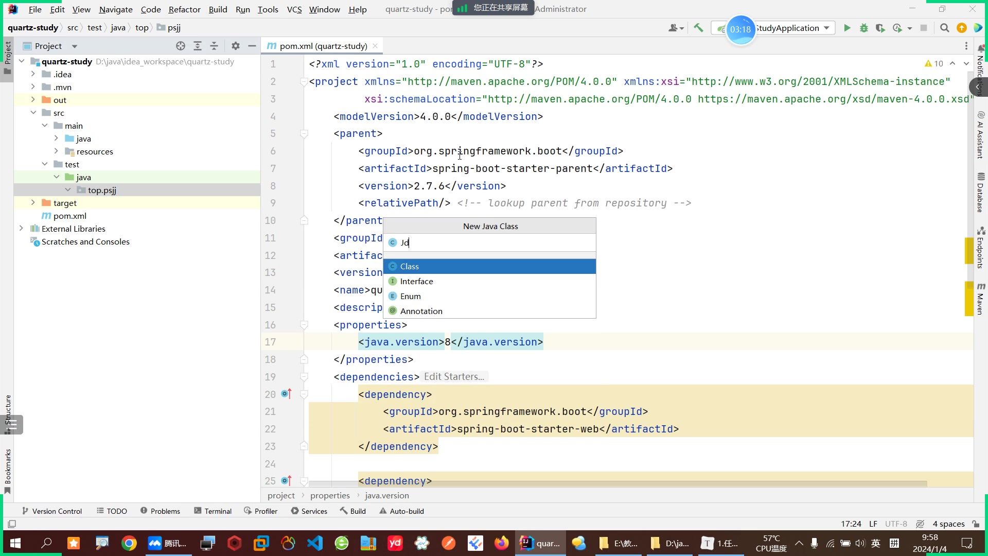Image resolution: width=988 pixels, height=556 pixels.
Task: Expand the test directory tree item
Action: (45, 164)
